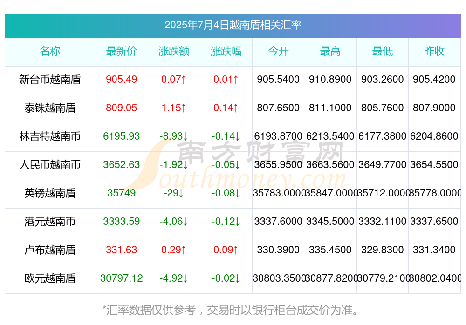
Task: Click change amount 0.07↑
Action: click(x=173, y=79)
